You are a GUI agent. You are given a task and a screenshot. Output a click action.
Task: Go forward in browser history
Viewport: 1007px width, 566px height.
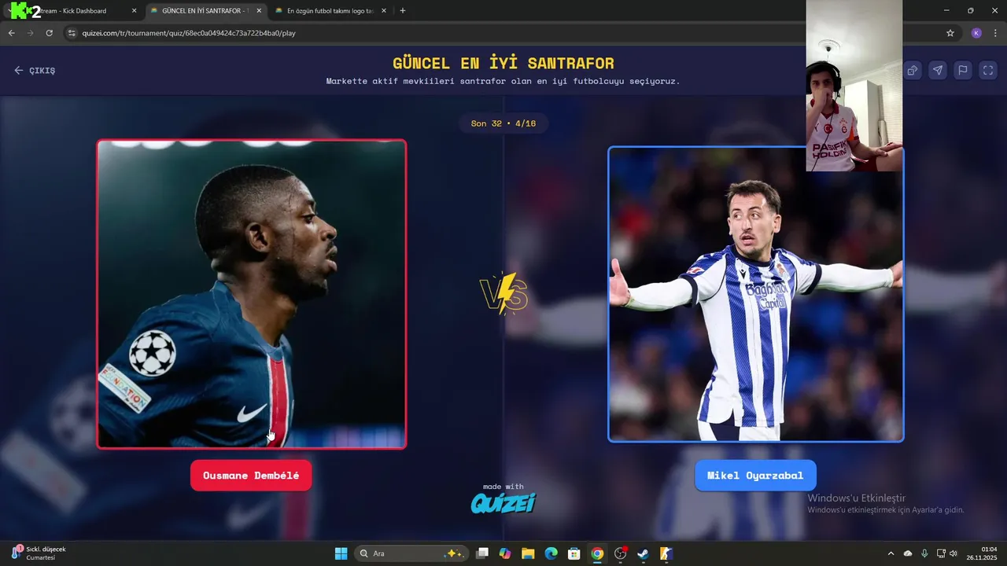point(30,33)
